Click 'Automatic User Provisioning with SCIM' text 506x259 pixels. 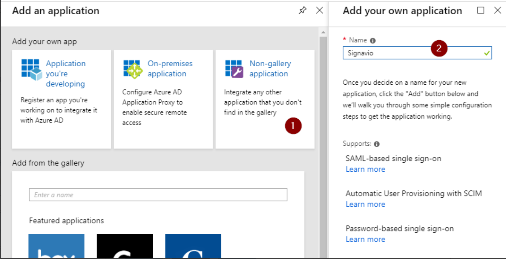point(414,193)
